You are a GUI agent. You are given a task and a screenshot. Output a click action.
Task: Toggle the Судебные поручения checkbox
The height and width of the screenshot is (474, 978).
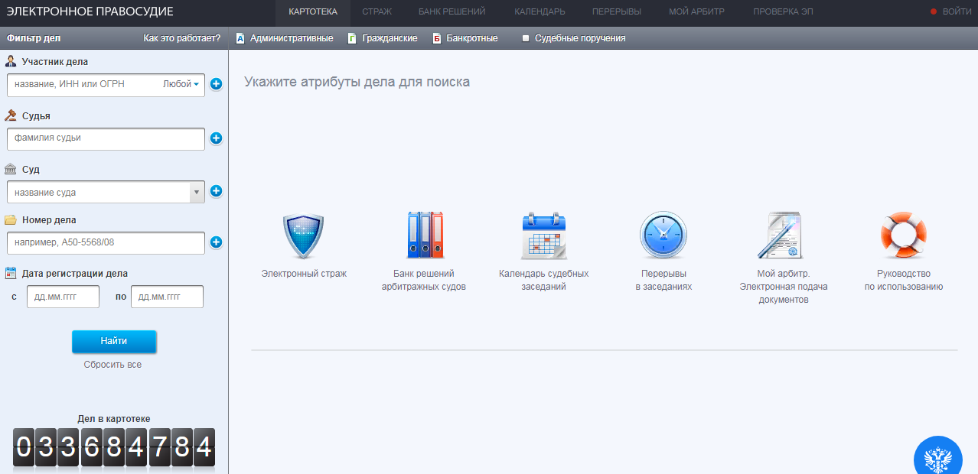pyautogui.click(x=526, y=38)
